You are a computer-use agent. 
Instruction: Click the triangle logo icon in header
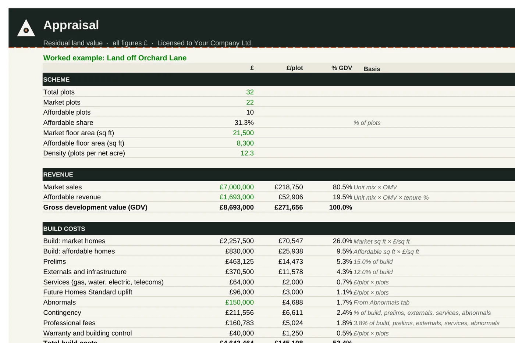(x=26, y=28)
